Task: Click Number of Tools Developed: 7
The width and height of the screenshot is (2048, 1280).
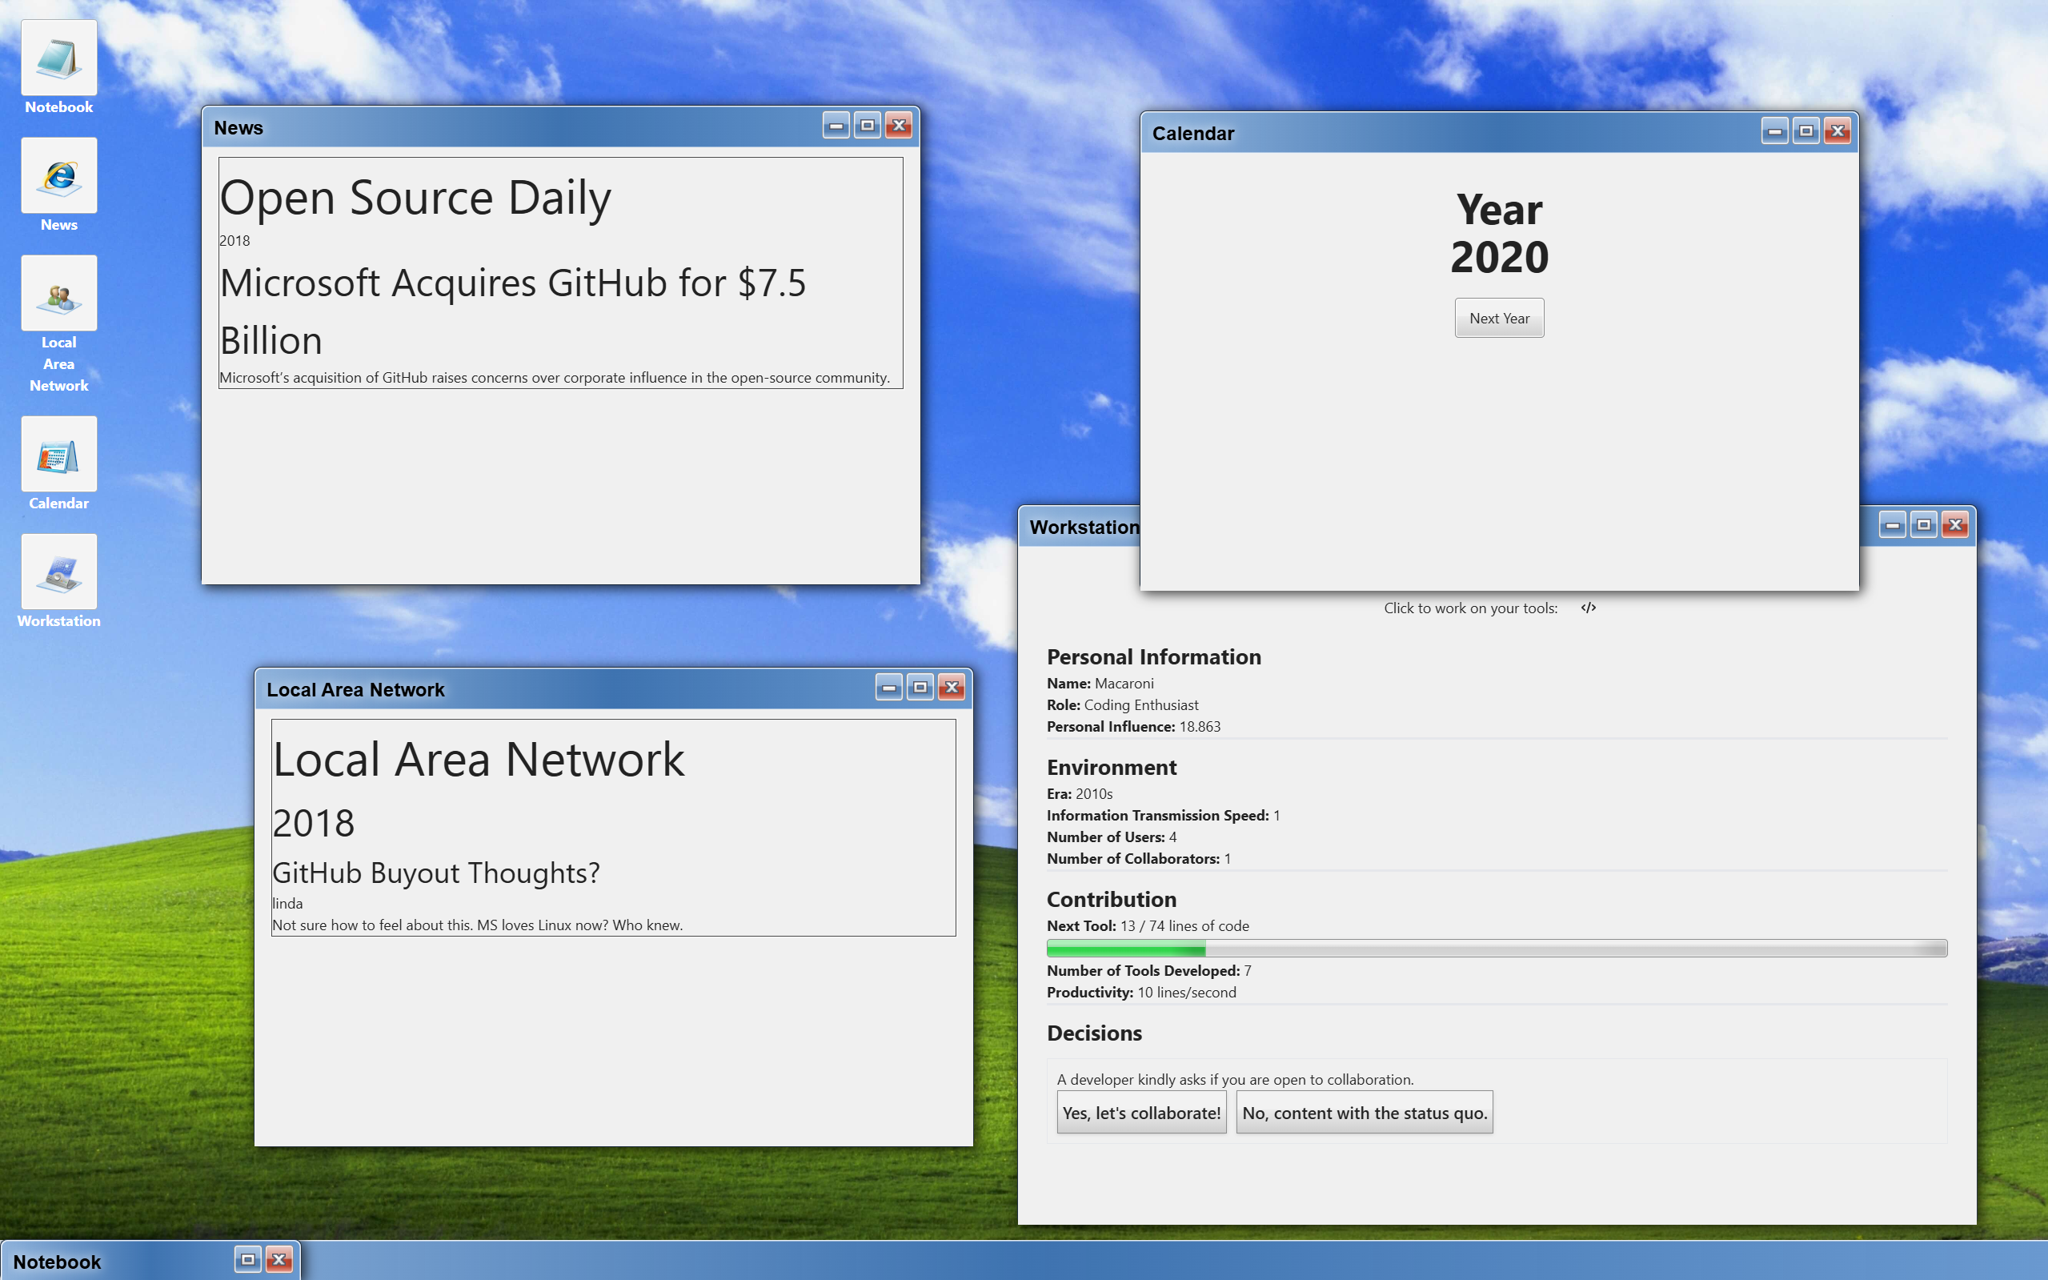Action: pos(1149,970)
